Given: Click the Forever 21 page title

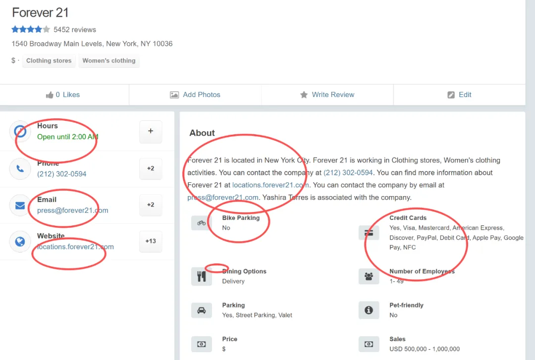Looking at the screenshot, I should click(40, 12).
